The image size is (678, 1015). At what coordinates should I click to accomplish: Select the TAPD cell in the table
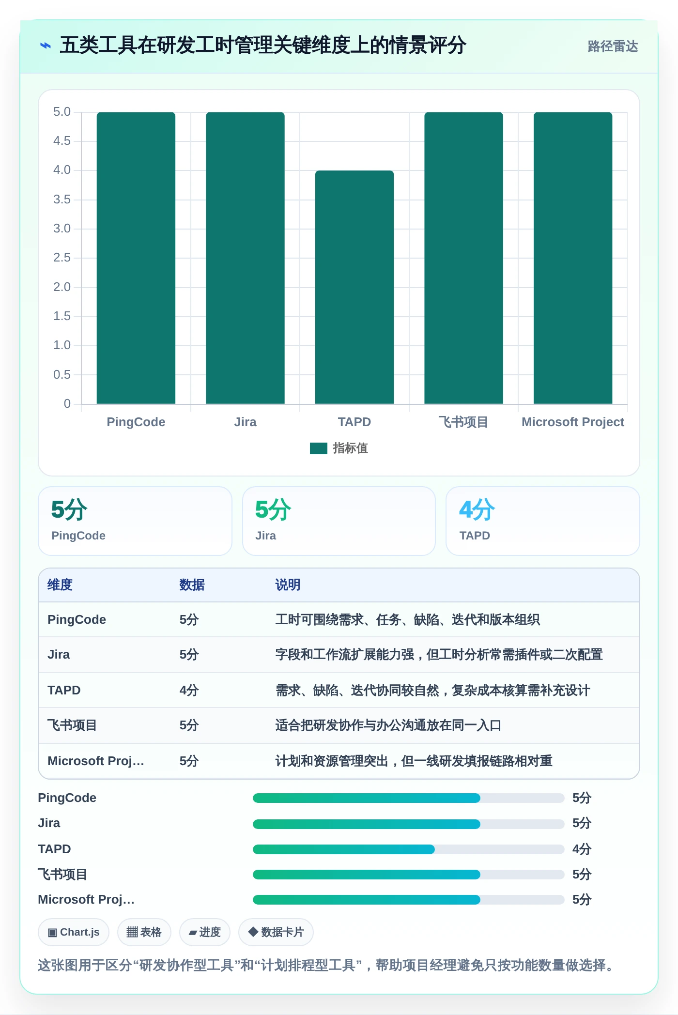tap(64, 690)
